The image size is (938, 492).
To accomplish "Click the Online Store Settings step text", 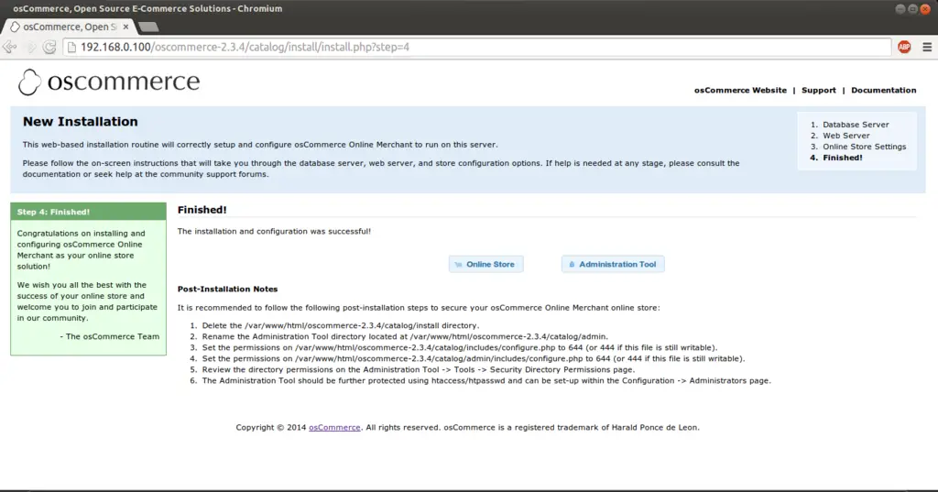I will (864, 147).
